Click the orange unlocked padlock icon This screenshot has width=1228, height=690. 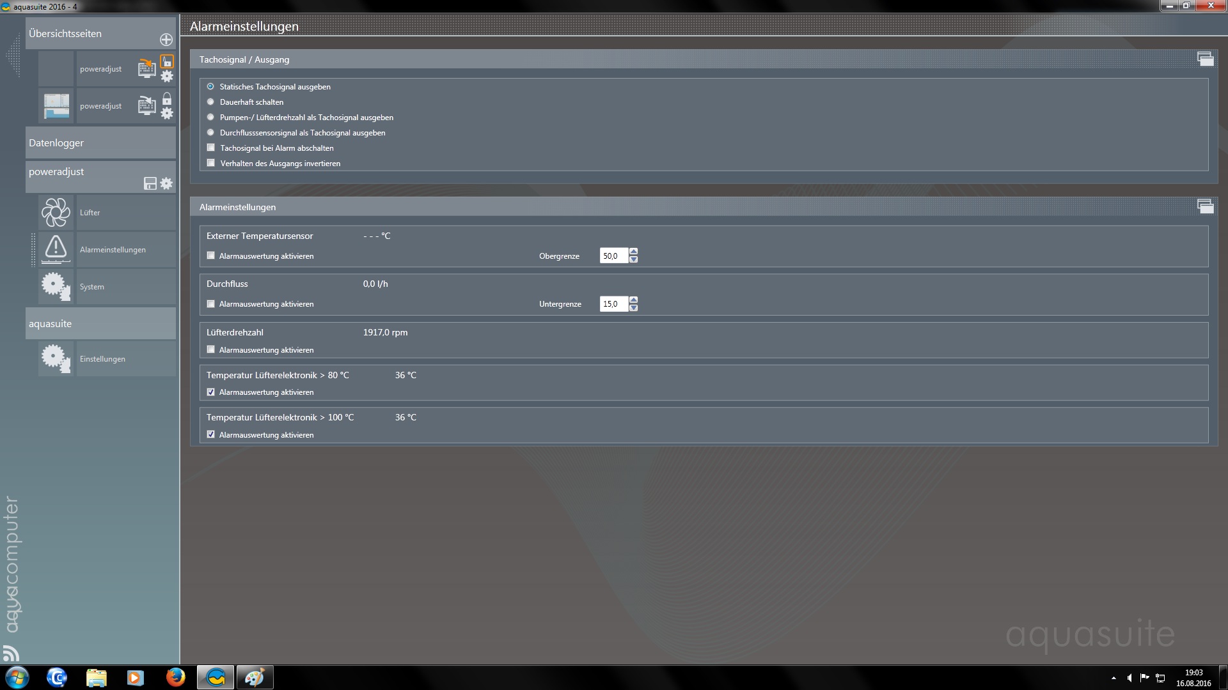(167, 62)
